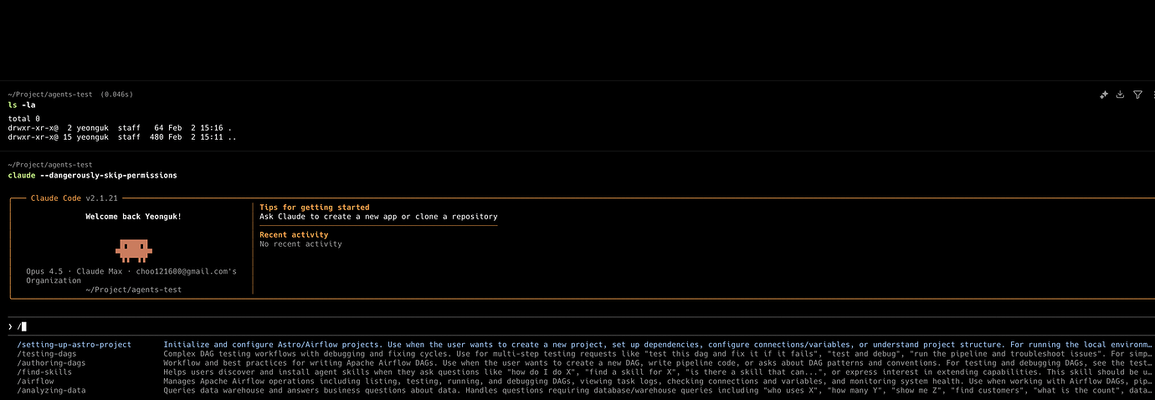Click the 'No recent activity' text
This screenshot has height=400, width=1155.
300,244
